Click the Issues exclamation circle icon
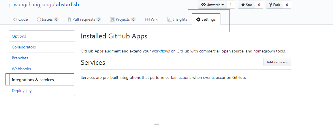This screenshot has height=125, width=333. click(39, 19)
